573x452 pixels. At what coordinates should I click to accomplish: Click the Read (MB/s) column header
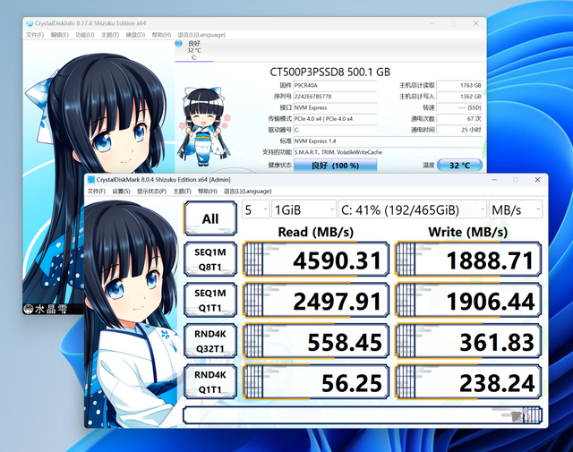[x=316, y=232]
